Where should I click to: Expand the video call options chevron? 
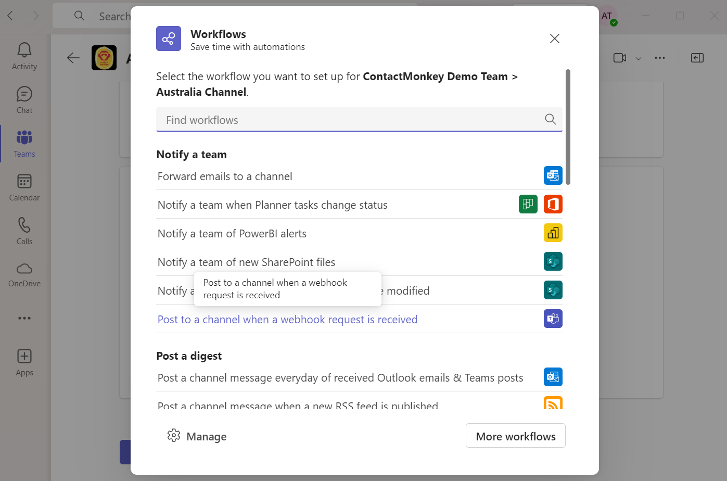pyautogui.click(x=639, y=58)
